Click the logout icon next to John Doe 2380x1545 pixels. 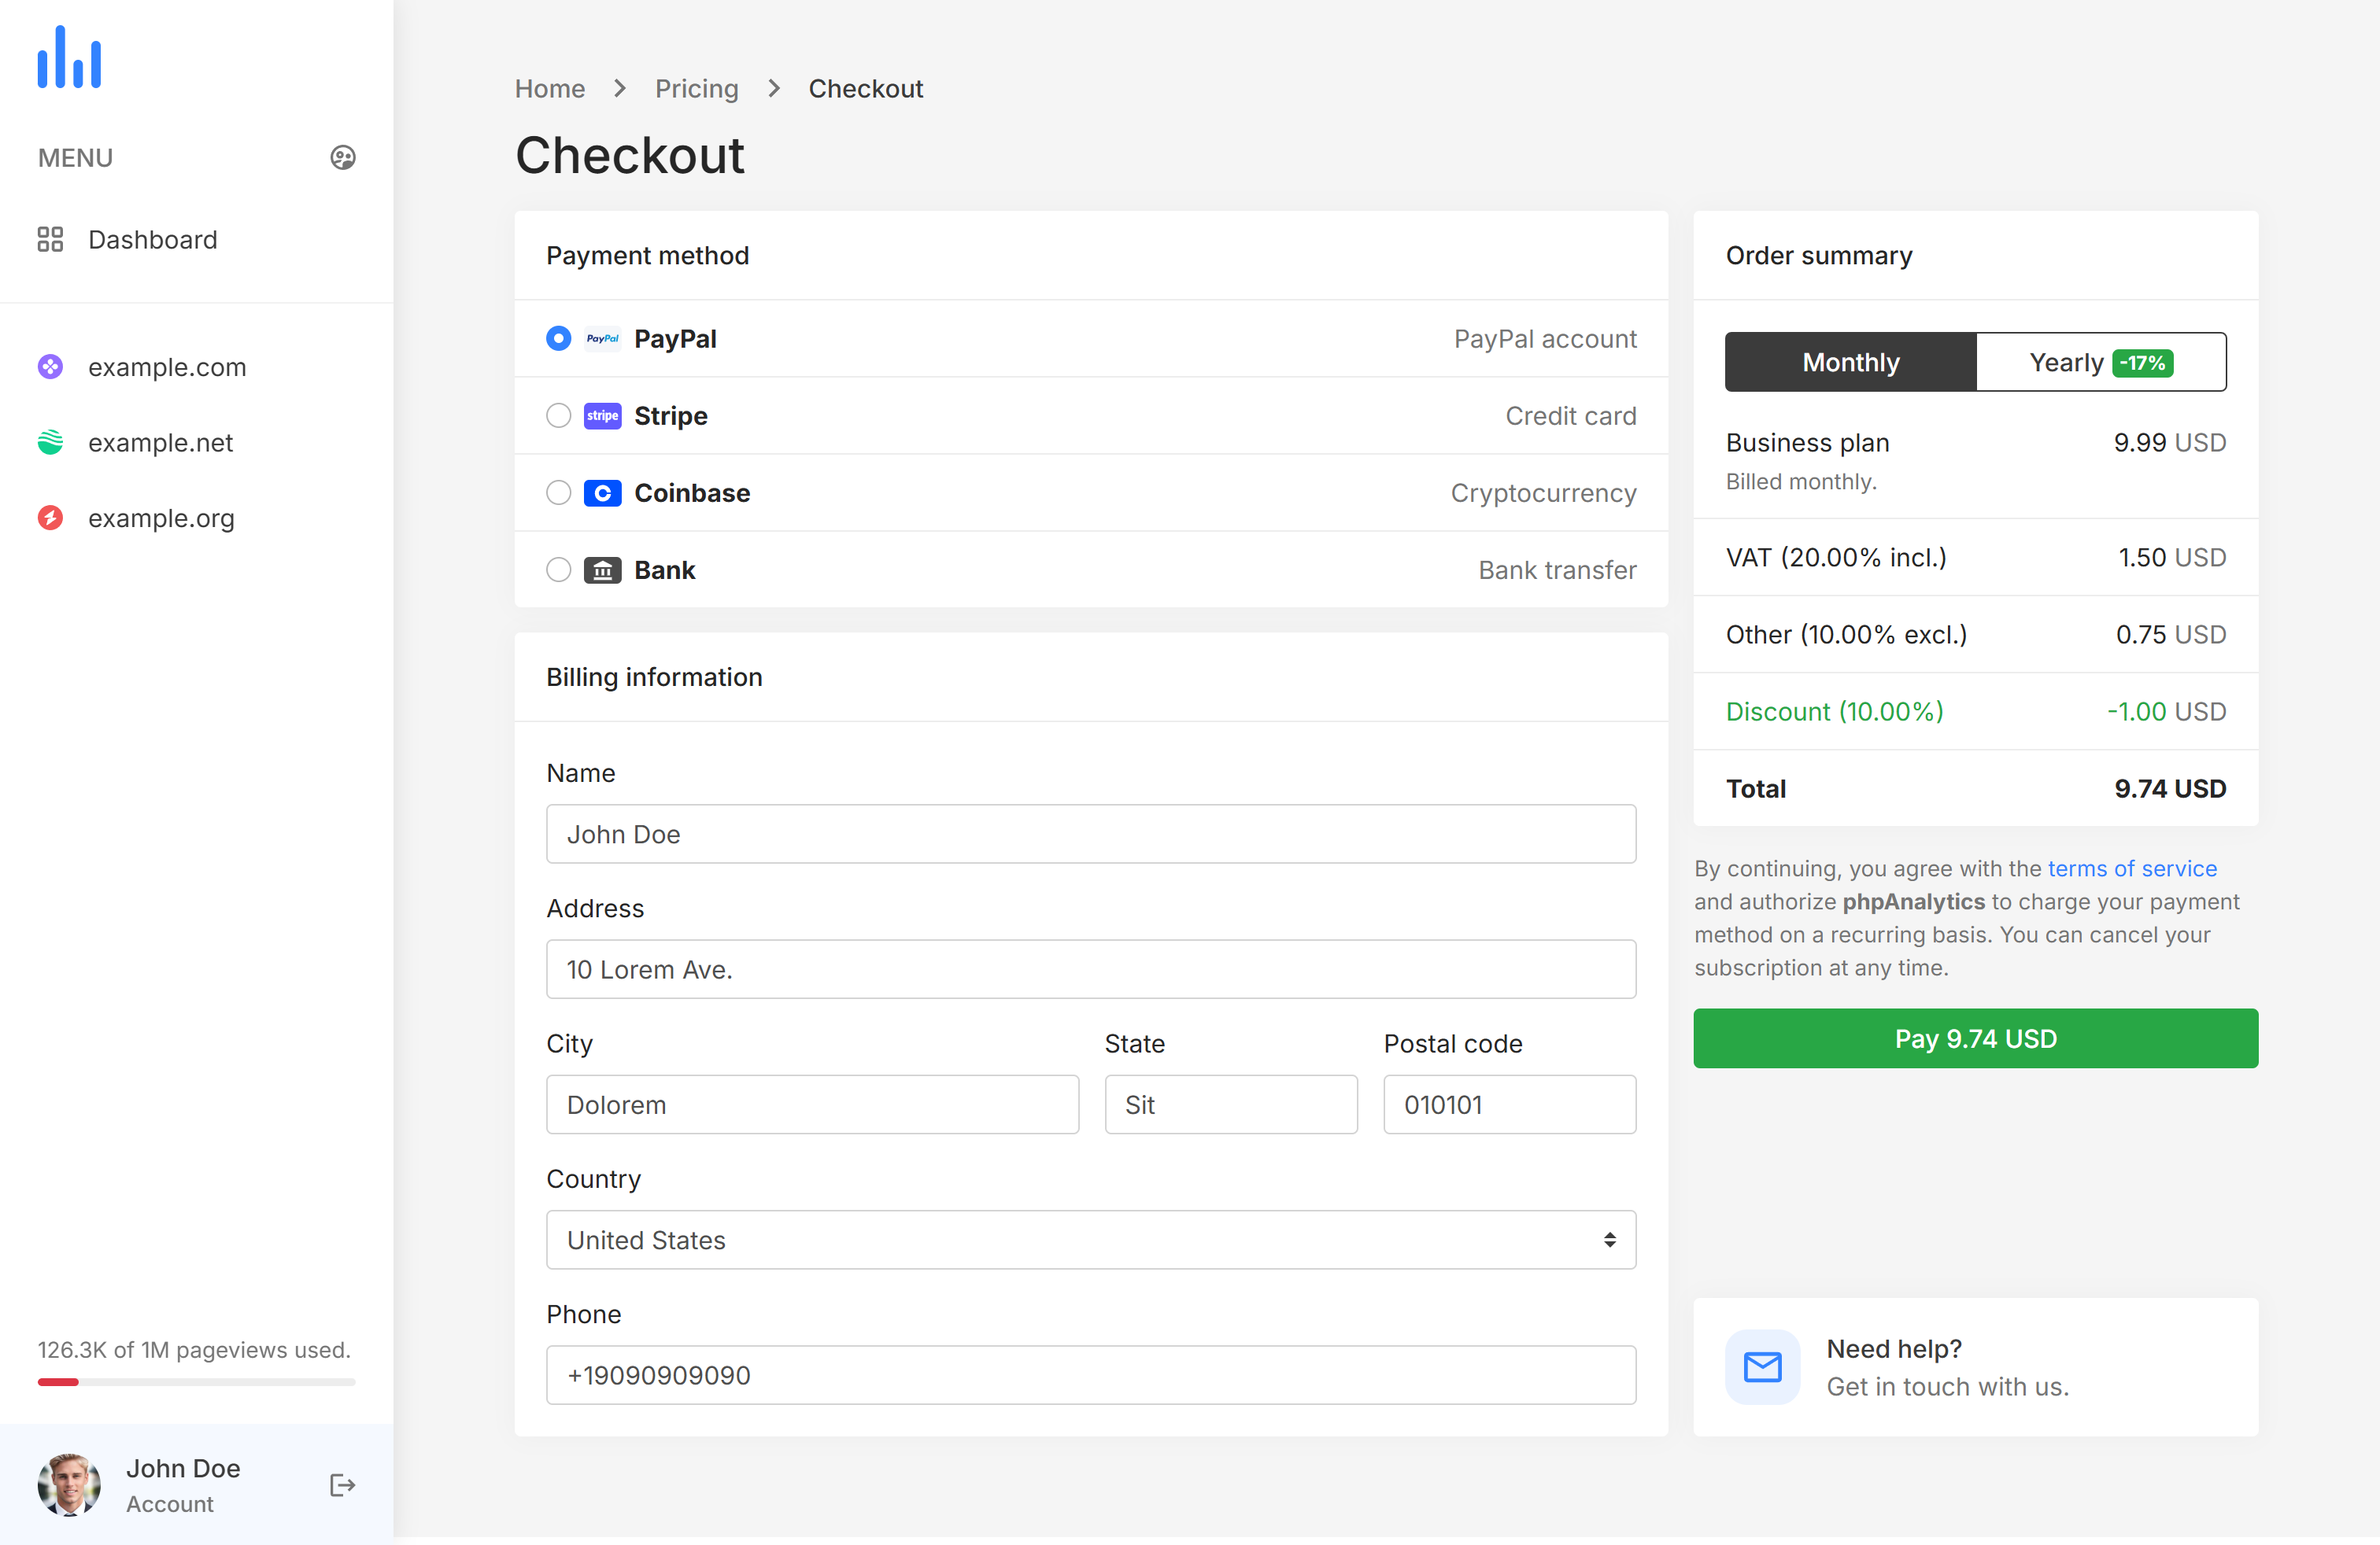[x=342, y=1485]
